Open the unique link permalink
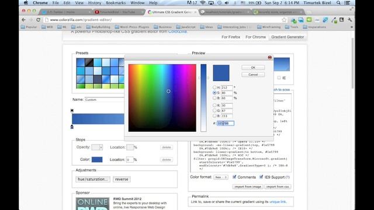Image resolution: width=374 pixels, height=210 pixels. [x=278, y=202]
